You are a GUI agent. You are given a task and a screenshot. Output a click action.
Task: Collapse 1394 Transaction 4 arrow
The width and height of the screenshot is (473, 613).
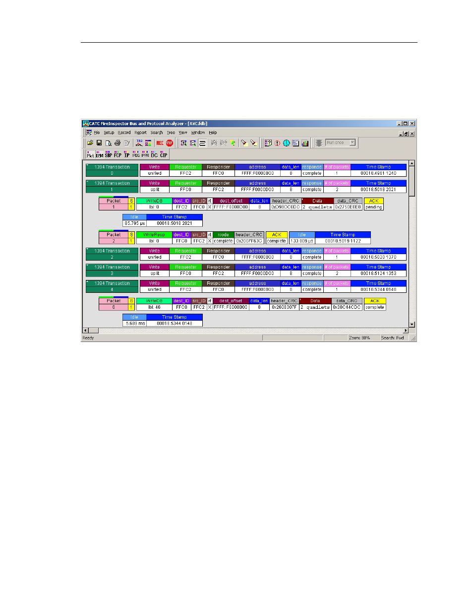point(88,282)
